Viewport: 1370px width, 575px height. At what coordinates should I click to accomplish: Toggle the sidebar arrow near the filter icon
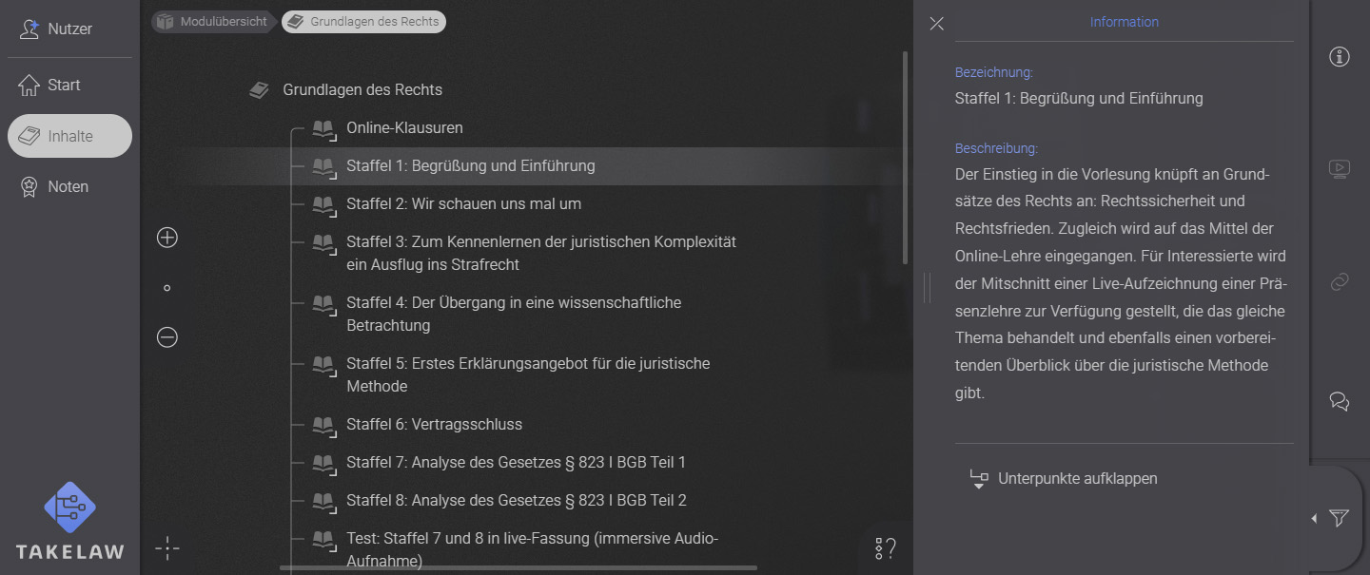coord(1316,519)
